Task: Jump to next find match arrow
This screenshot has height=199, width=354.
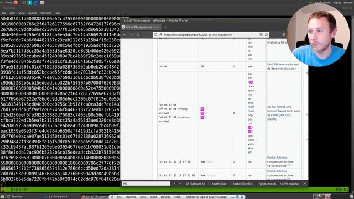Action: tap(180, 184)
